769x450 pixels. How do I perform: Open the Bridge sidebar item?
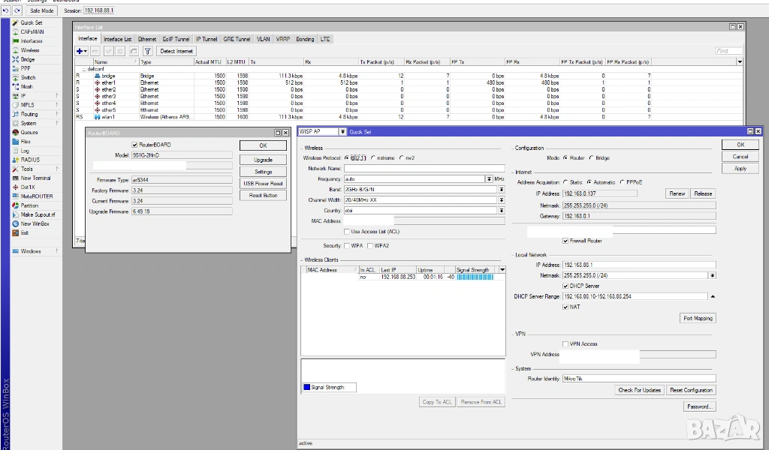tap(28, 59)
